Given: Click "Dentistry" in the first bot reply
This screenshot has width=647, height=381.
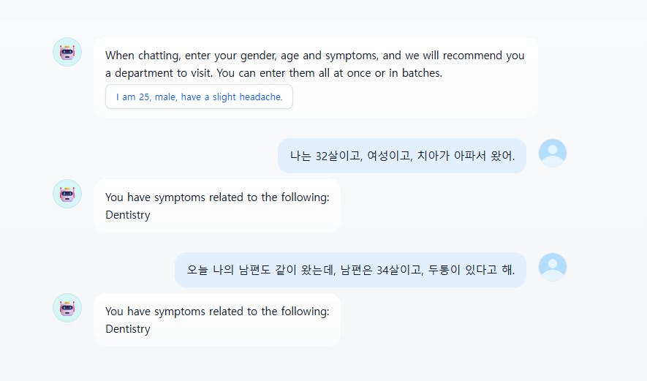Looking at the screenshot, I should click(x=128, y=215).
